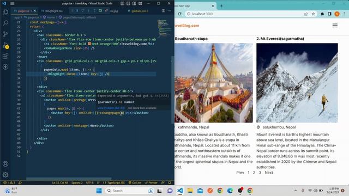This screenshot has height=196, width=349.
Task: Toggle the primary side bar layout icon
Action: click(122, 3)
